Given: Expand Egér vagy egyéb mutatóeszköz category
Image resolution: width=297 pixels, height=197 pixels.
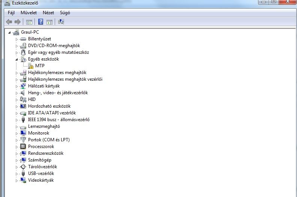Looking at the screenshot, I should tap(16, 53).
